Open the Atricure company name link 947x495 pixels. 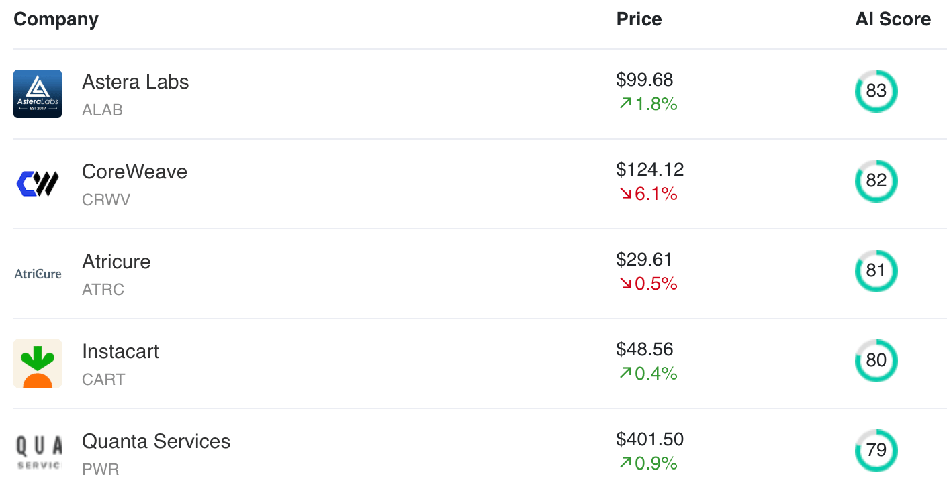(116, 262)
